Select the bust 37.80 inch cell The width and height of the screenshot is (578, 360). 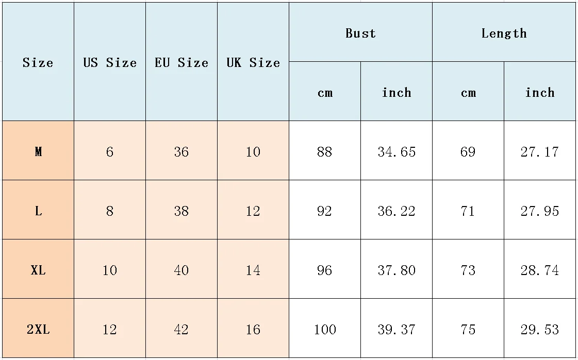click(x=397, y=269)
